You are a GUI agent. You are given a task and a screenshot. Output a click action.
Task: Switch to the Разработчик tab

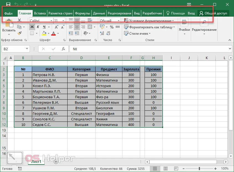(152, 13)
